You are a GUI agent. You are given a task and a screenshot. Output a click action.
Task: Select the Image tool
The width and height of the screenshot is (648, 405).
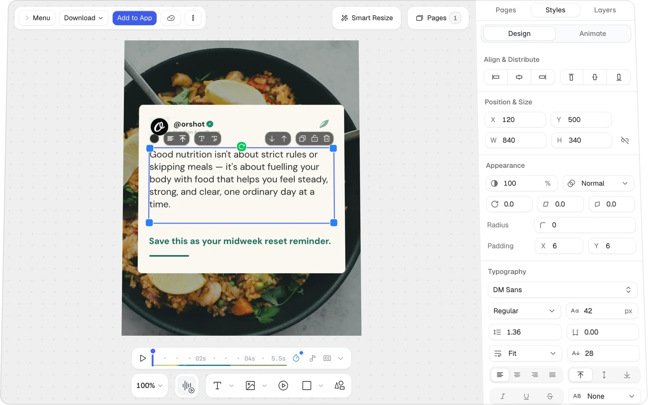[251, 385]
